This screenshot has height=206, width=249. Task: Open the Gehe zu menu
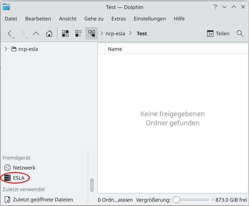[94, 19]
